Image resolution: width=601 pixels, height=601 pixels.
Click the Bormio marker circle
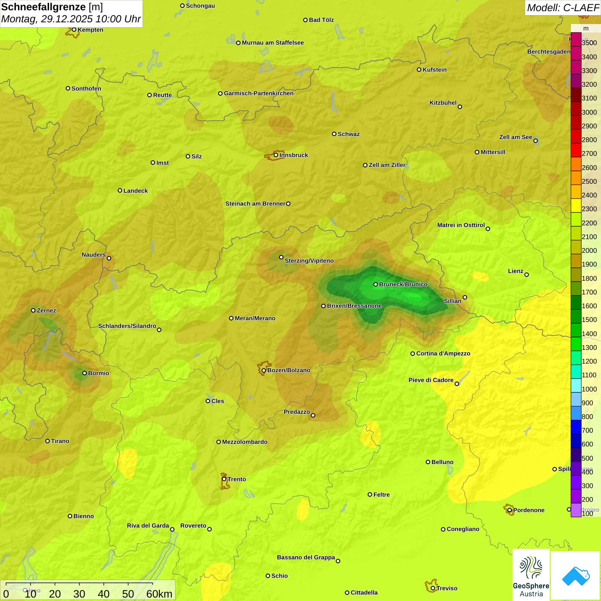point(85,373)
